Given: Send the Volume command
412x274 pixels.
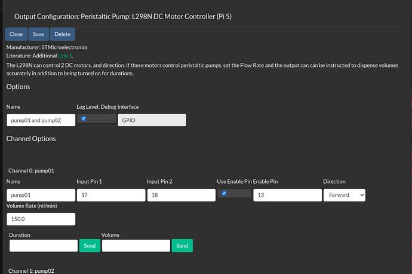Looking at the screenshot, I should [x=182, y=245].
